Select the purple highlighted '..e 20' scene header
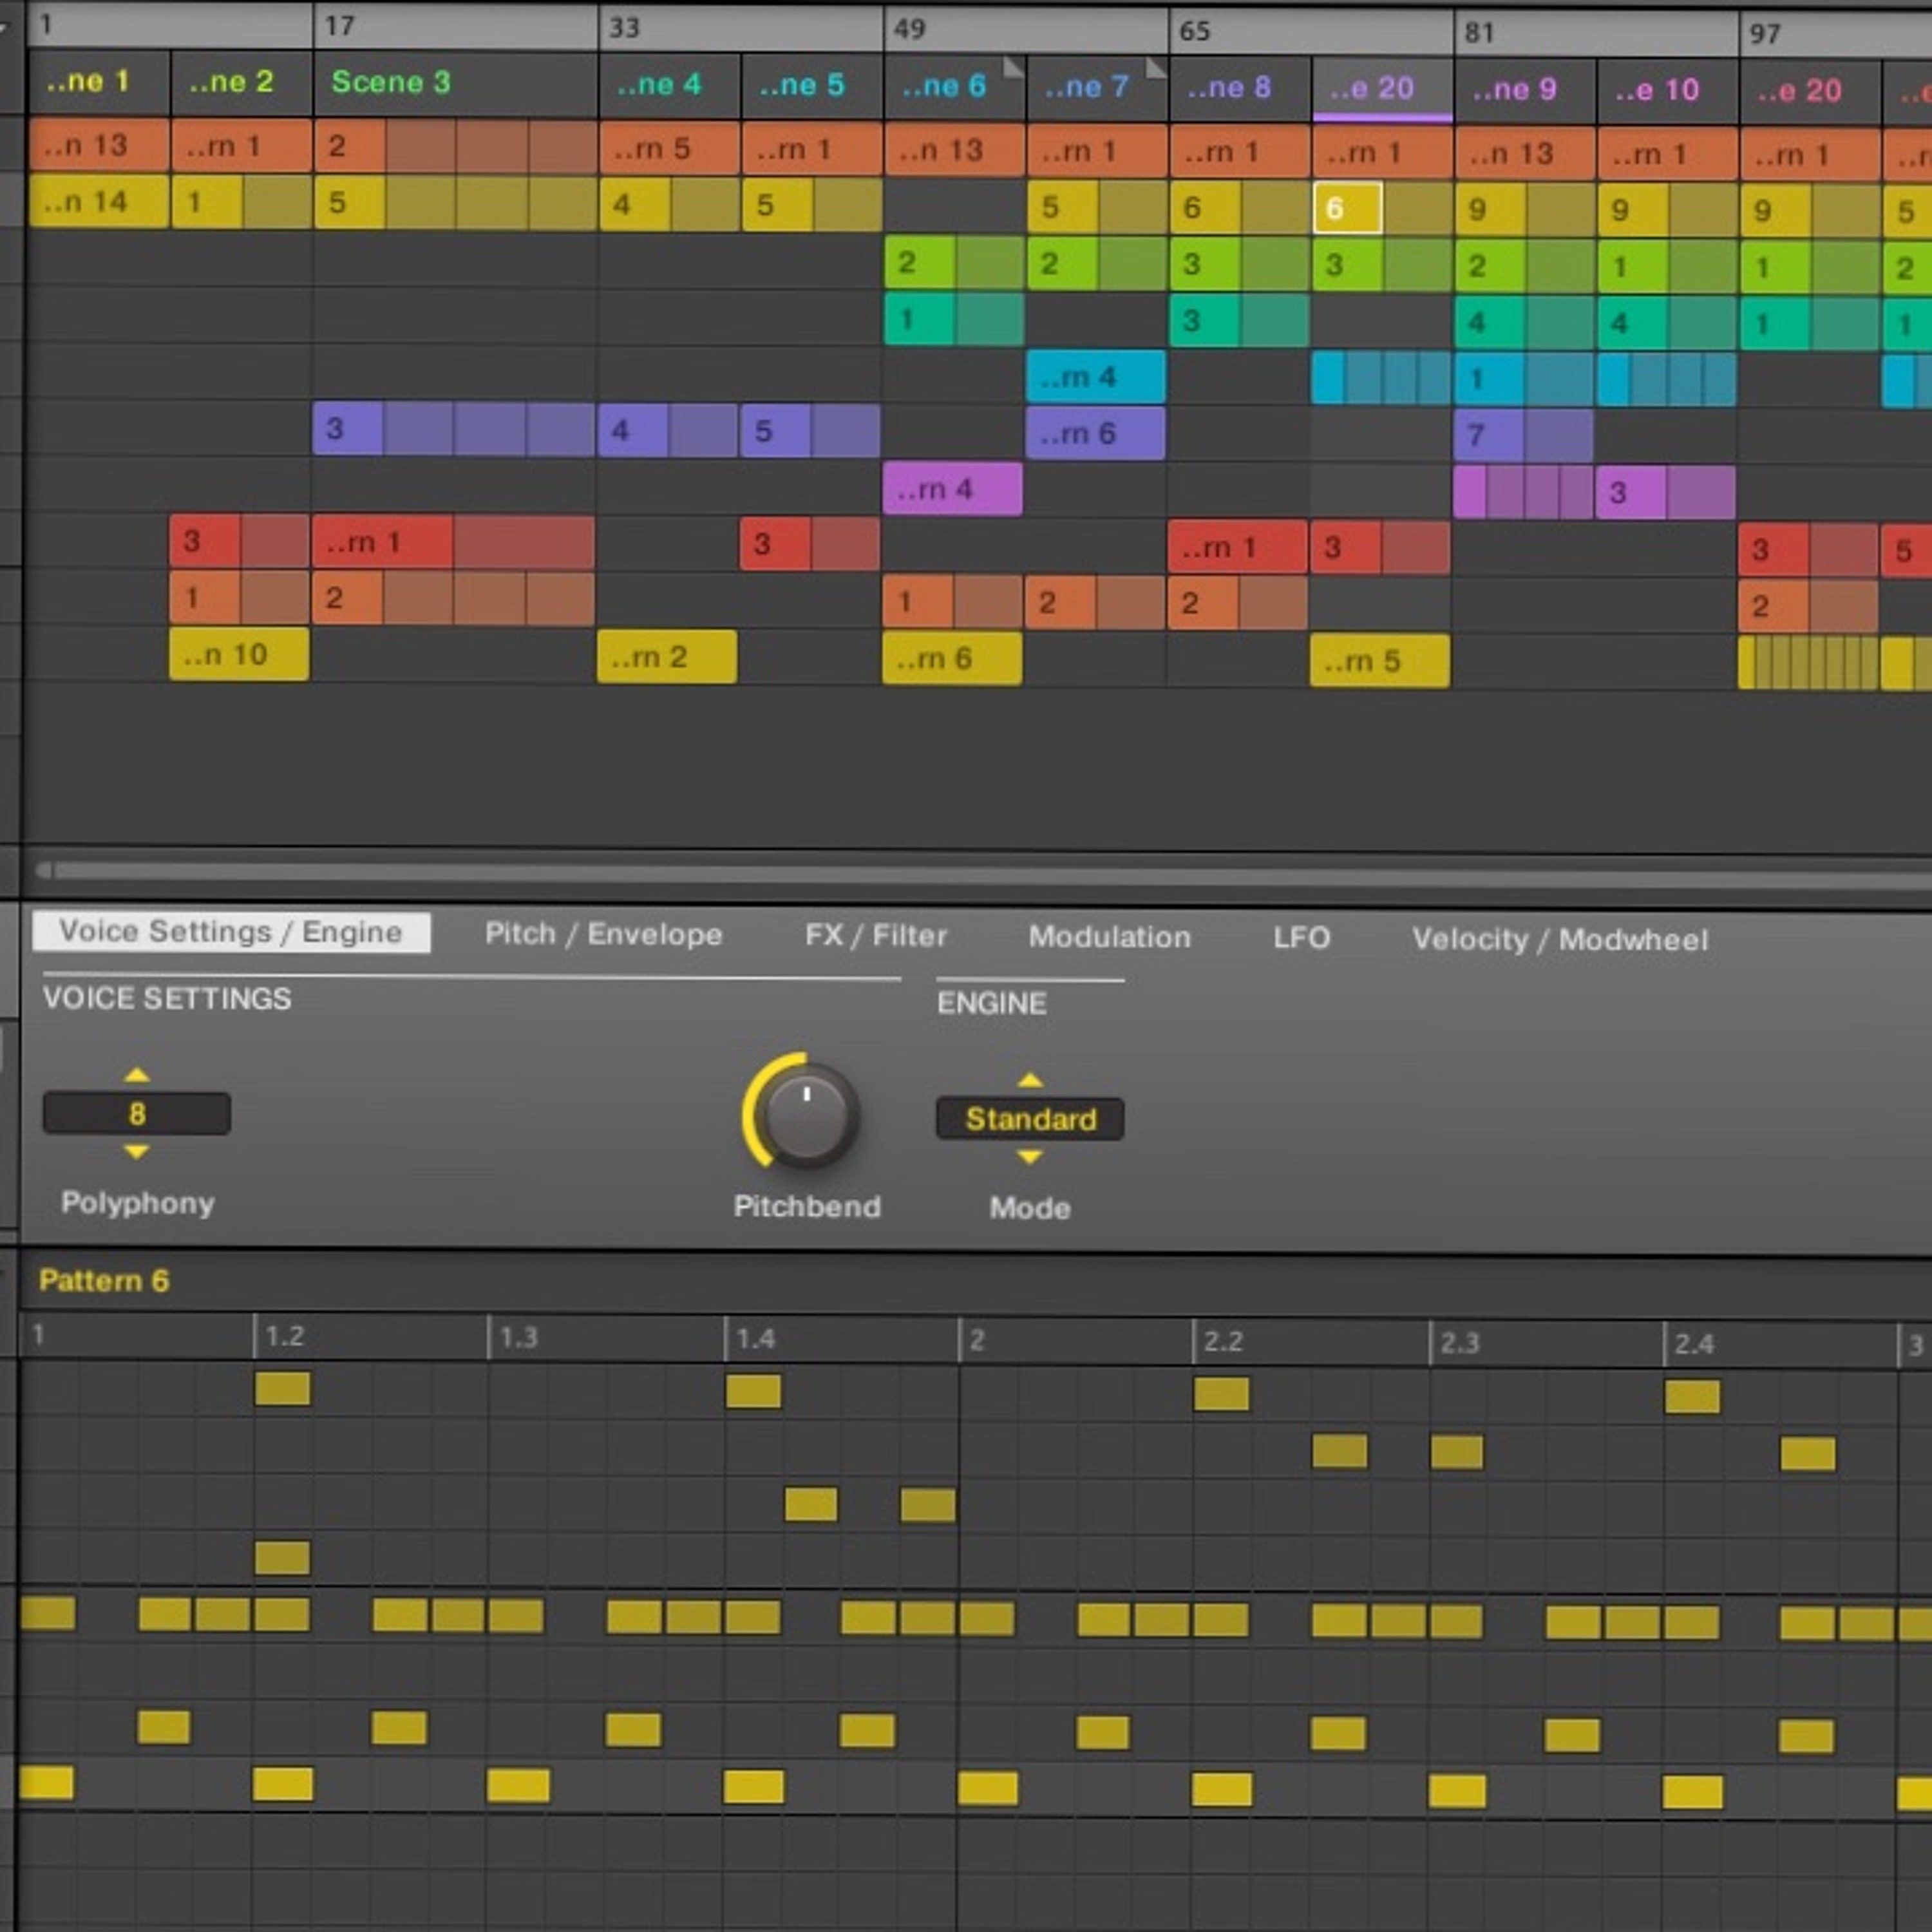 pyautogui.click(x=1382, y=89)
